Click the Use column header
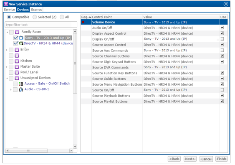The image size is (235, 165). (223, 17)
